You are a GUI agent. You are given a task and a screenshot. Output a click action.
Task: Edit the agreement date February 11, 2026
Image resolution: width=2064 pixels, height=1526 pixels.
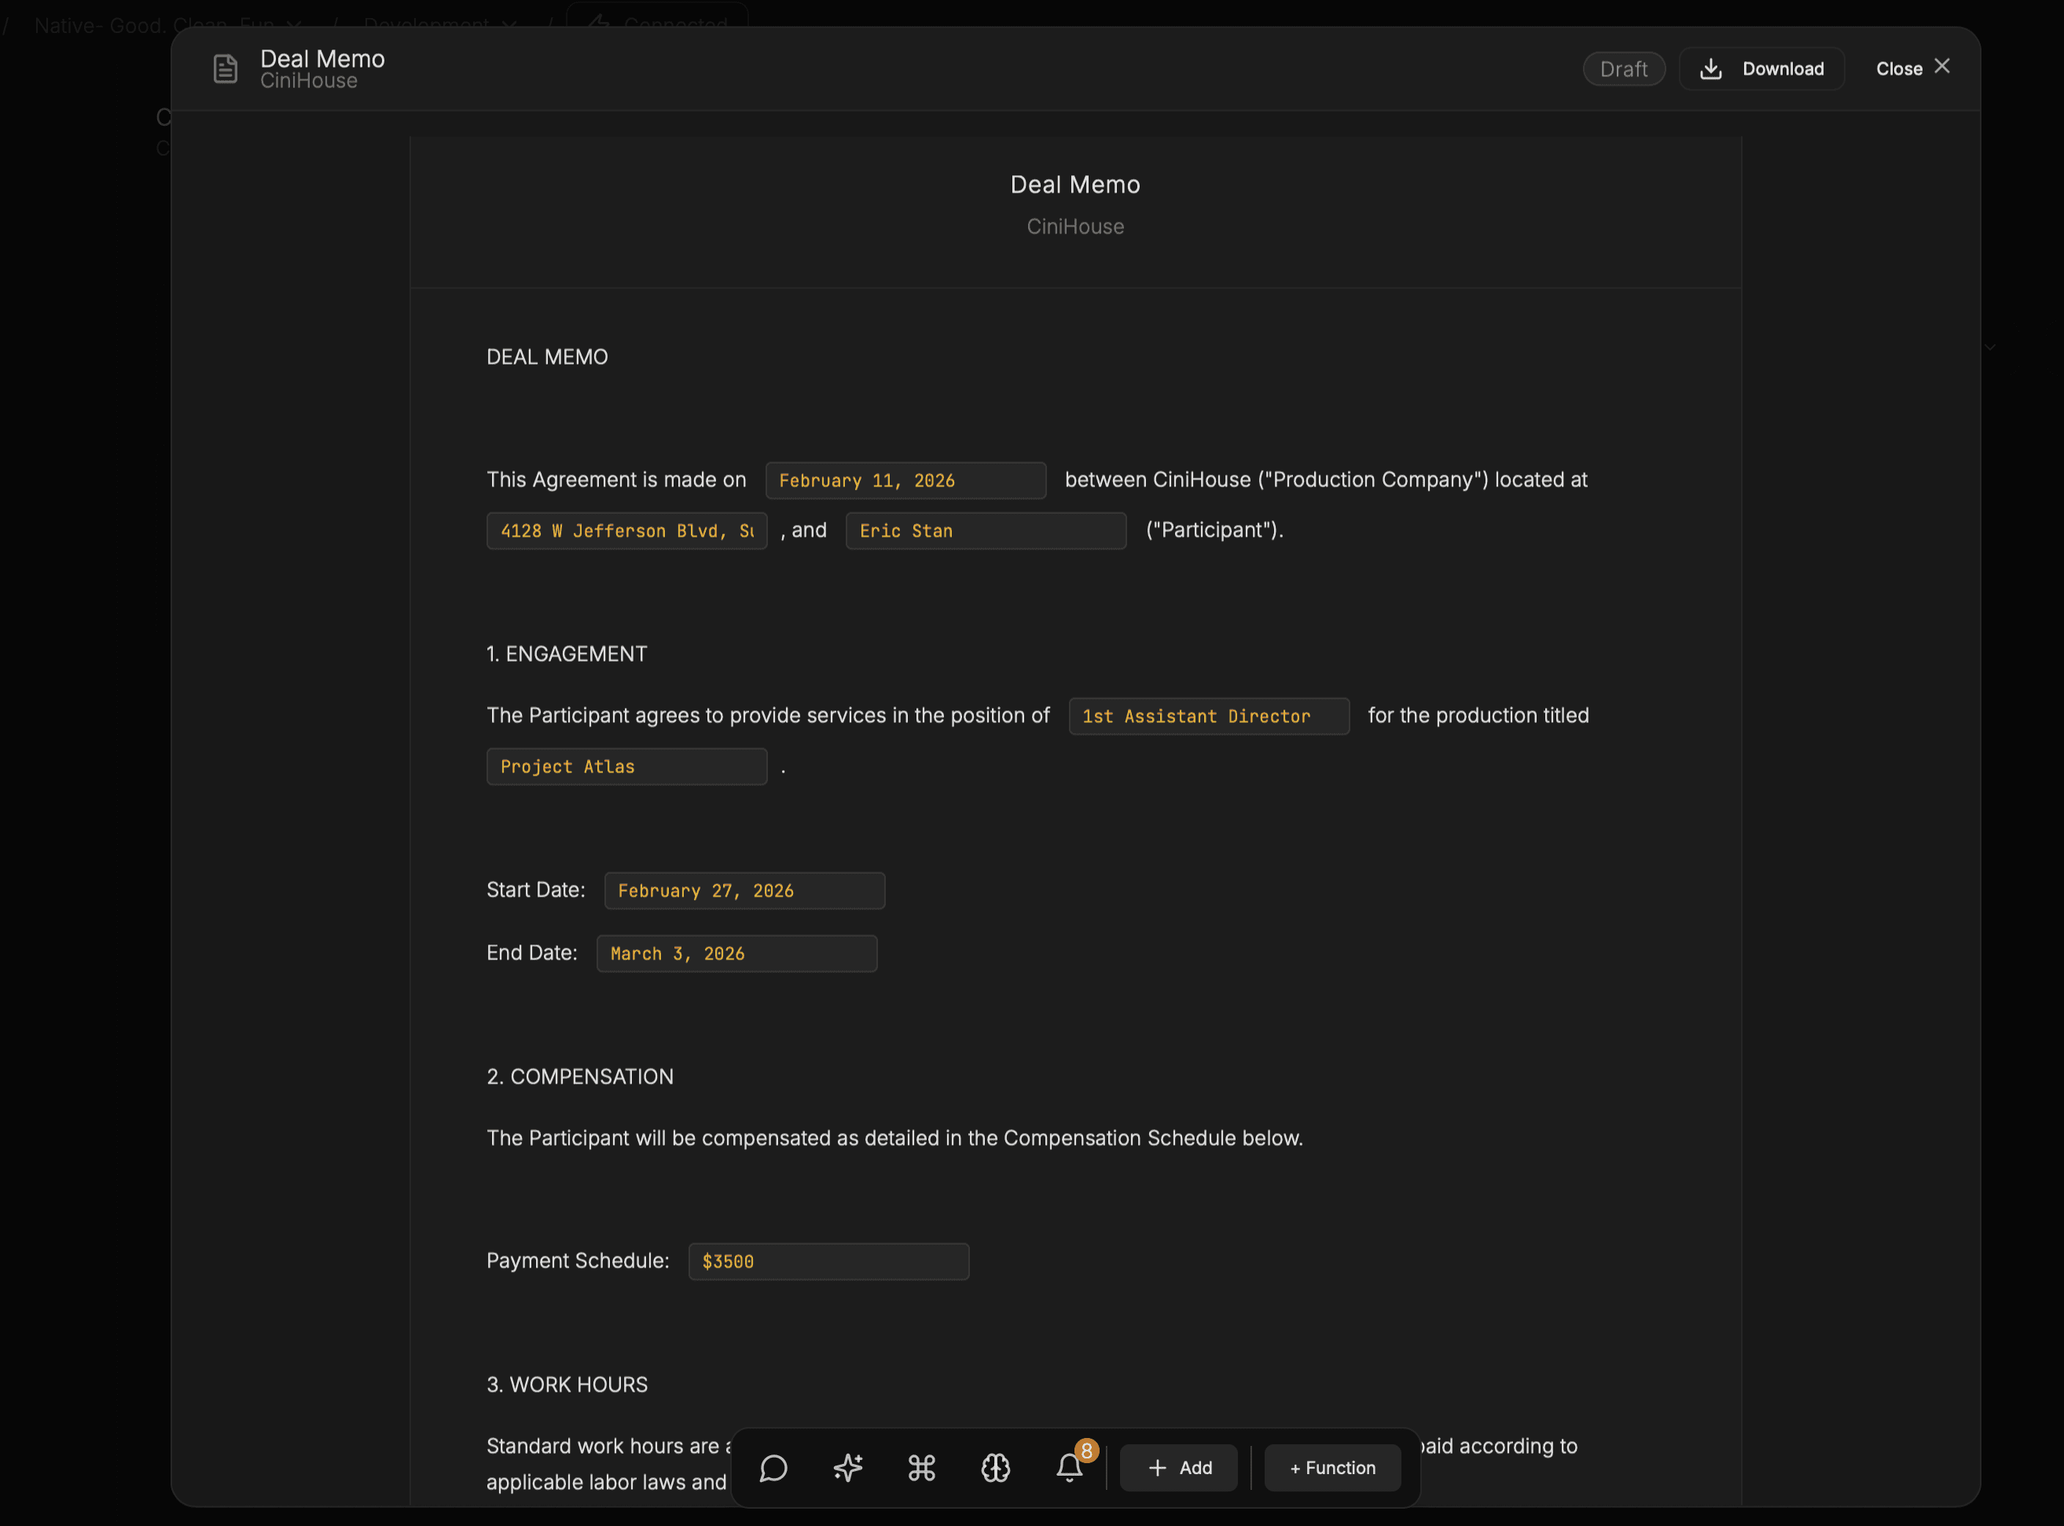tap(905, 480)
